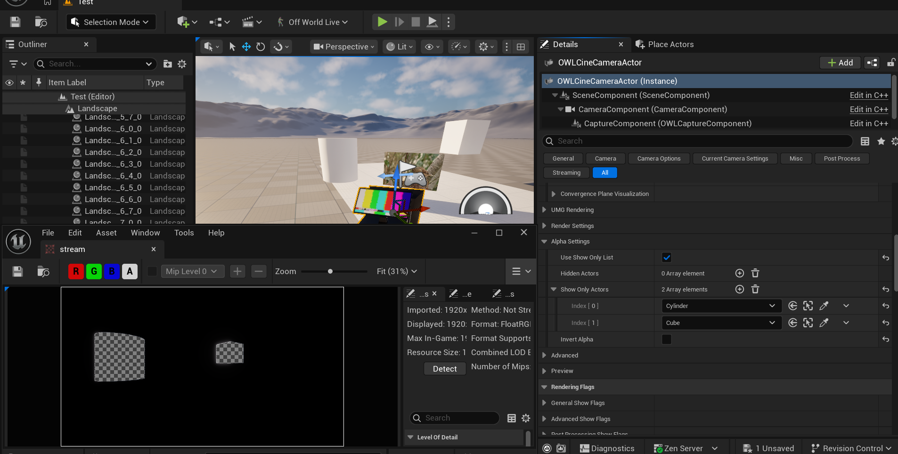Viewport: 898px width, 454px height.
Task: Toggle the alpha channel view button
Action: (130, 271)
